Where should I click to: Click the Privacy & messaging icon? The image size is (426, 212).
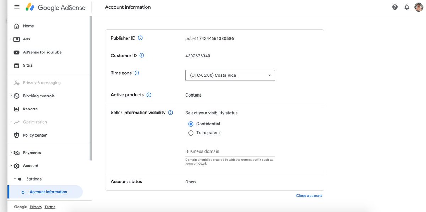17,83
